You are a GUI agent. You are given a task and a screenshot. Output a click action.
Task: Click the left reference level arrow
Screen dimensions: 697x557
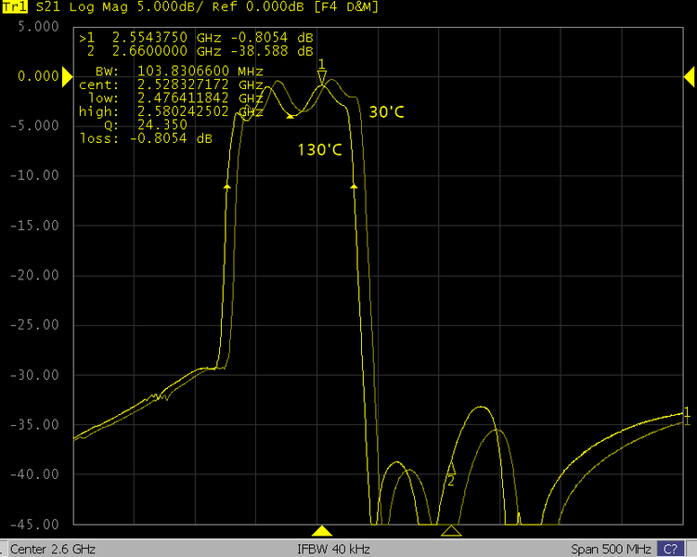[x=67, y=78]
